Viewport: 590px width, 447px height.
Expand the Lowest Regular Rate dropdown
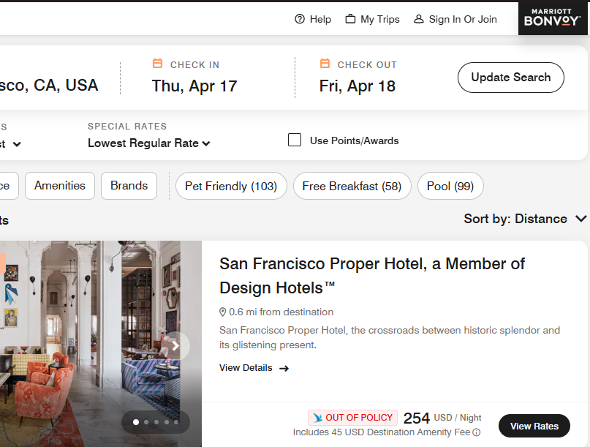149,143
